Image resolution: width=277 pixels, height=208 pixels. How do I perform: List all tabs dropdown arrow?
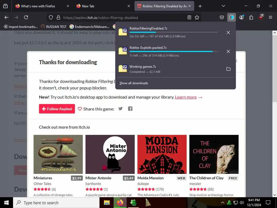[x=223, y=6]
